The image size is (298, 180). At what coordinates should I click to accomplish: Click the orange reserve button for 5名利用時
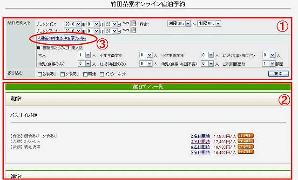[x=245, y=152]
